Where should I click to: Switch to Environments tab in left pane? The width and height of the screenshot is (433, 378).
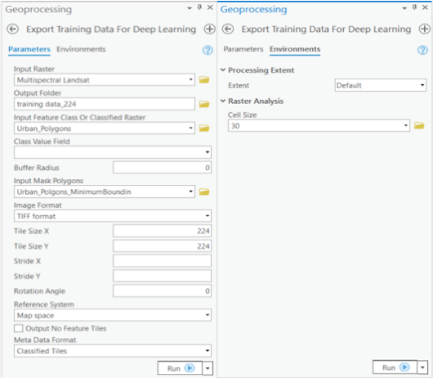pyautogui.click(x=81, y=49)
